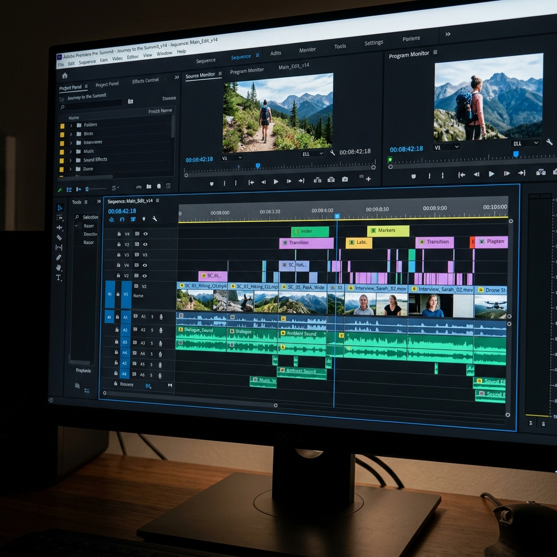Open Source Monitor ELL resolution dropdown
The height and width of the screenshot is (557, 557).
coord(313,154)
